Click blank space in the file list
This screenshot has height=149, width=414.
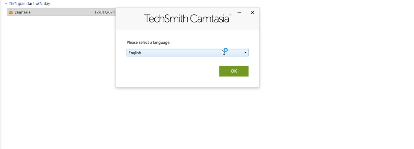(x=56, y=84)
